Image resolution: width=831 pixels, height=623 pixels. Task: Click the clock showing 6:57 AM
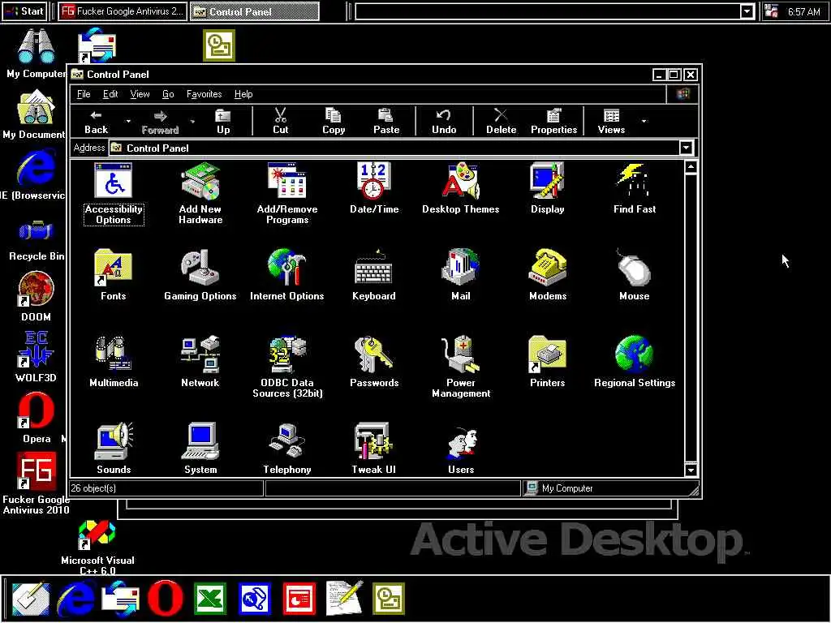coord(804,11)
